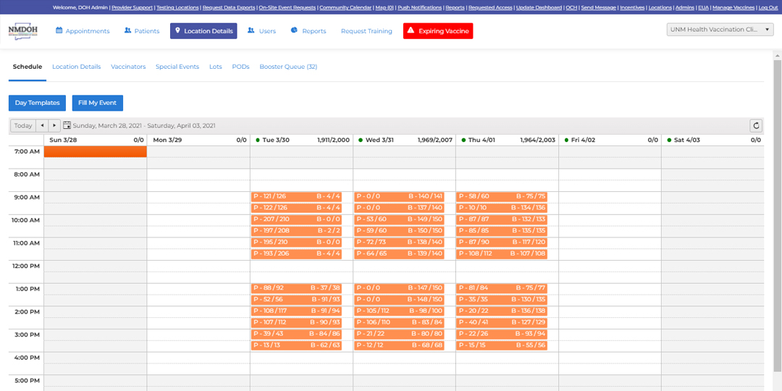Open the Booster Queue (32) tab
The height and width of the screenshot is (391, 782).
tap(288, 67)
